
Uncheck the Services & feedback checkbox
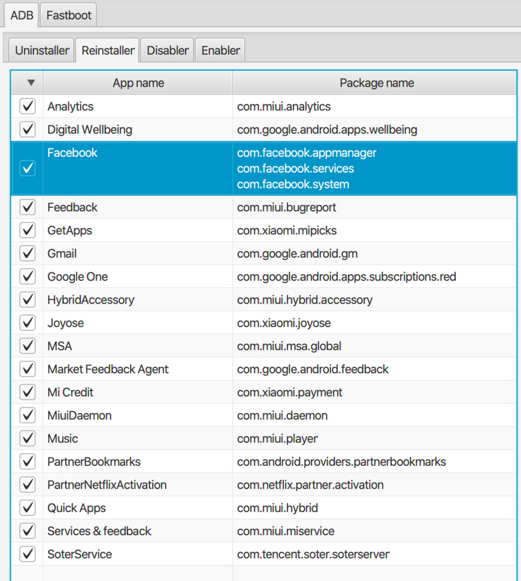point(27,530)
